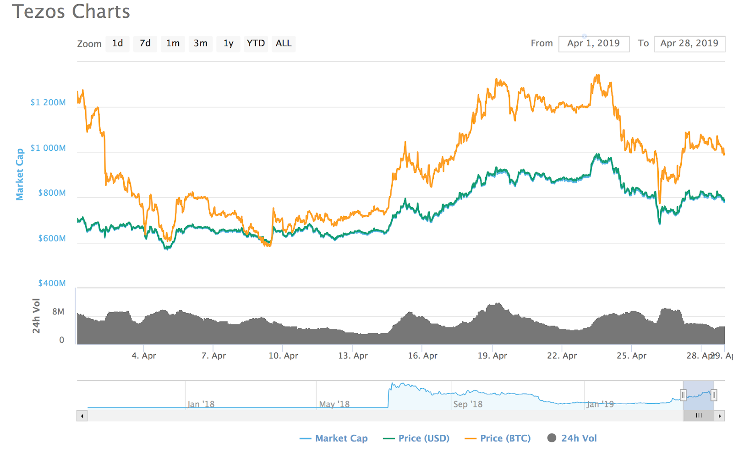Image resolution: width=733 pixels, height=449 pixels.
Task: Click the 8M volume axis label
Action: 58,312
